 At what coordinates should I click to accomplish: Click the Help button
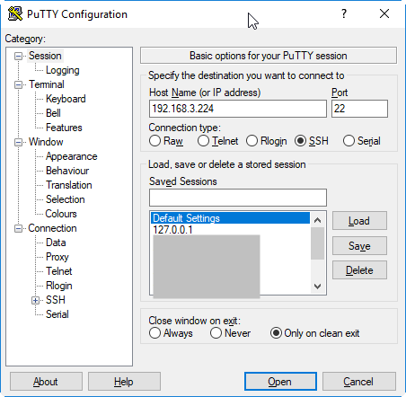[x=124, y=382]
